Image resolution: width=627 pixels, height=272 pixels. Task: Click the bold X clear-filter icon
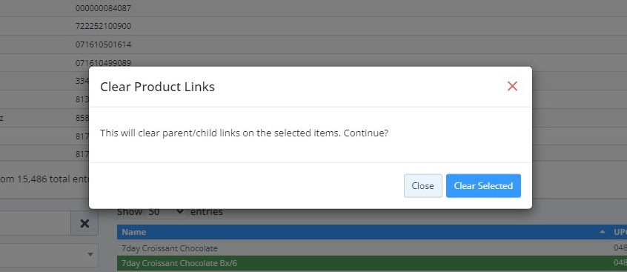[84, 223]
